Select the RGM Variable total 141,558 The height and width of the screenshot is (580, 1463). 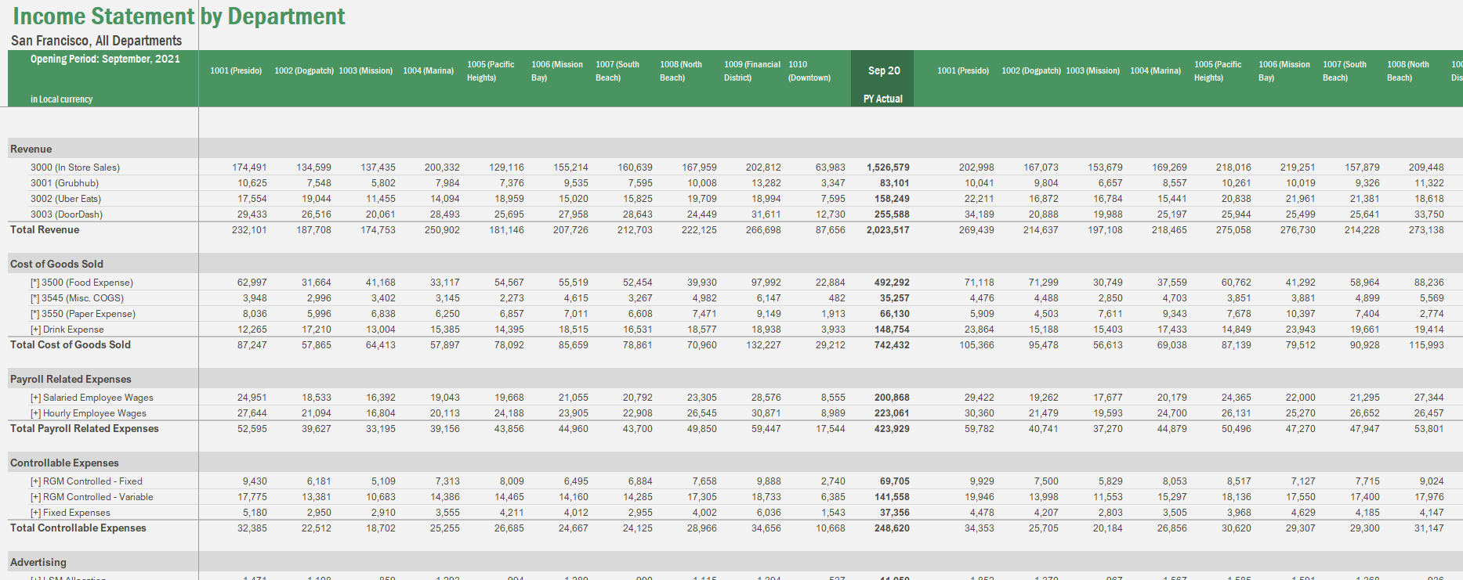pos(892,497)
